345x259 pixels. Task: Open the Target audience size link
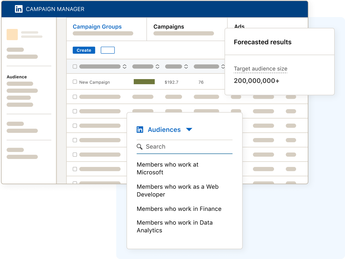260,69
